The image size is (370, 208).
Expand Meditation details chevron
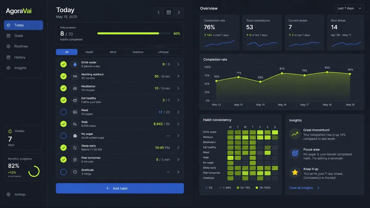(x=178, y=88)
